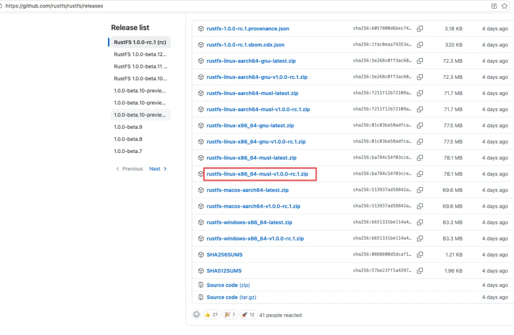Open the 1.0.0-beta.9 release
This screenshot has width=514, height=335.
[128, 127]
